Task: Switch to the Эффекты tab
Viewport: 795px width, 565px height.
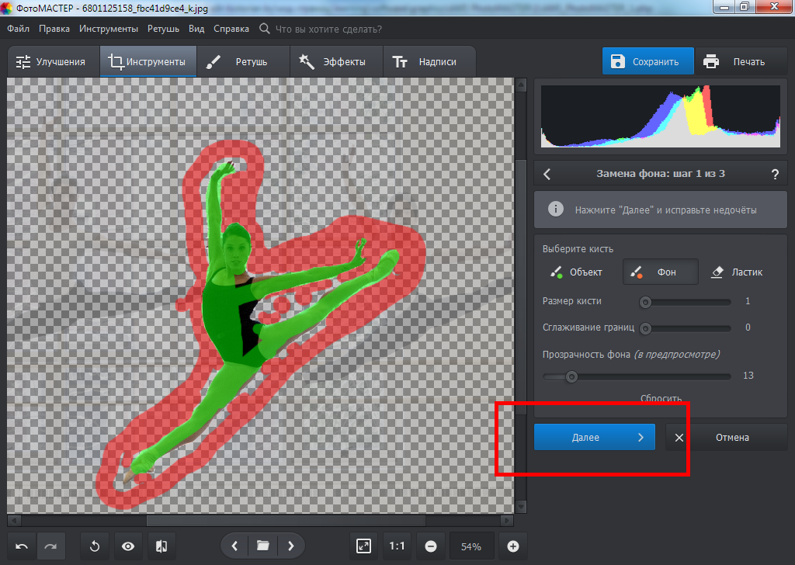Action: click(x=335, y=62)
